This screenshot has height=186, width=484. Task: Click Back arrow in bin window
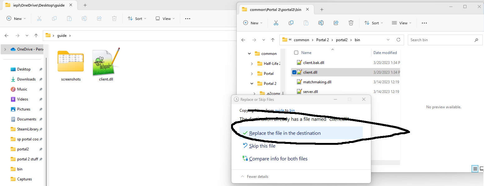(x=244, y=40)
